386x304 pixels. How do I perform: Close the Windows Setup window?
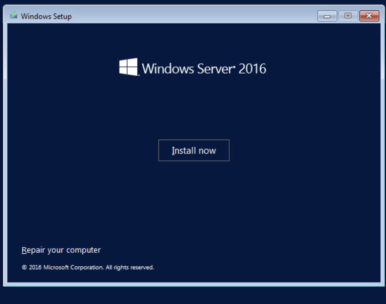369,16
